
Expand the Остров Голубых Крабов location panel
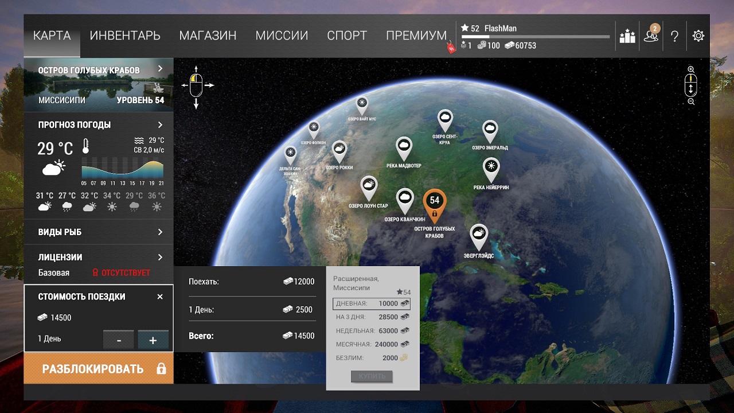click(160, 69)
